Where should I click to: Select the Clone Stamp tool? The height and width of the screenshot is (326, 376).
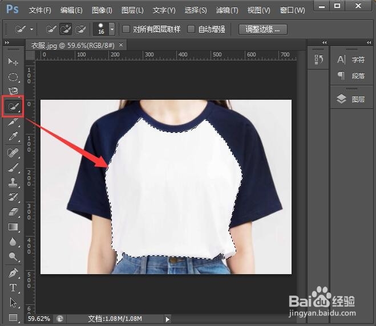(x=13, y=182)
